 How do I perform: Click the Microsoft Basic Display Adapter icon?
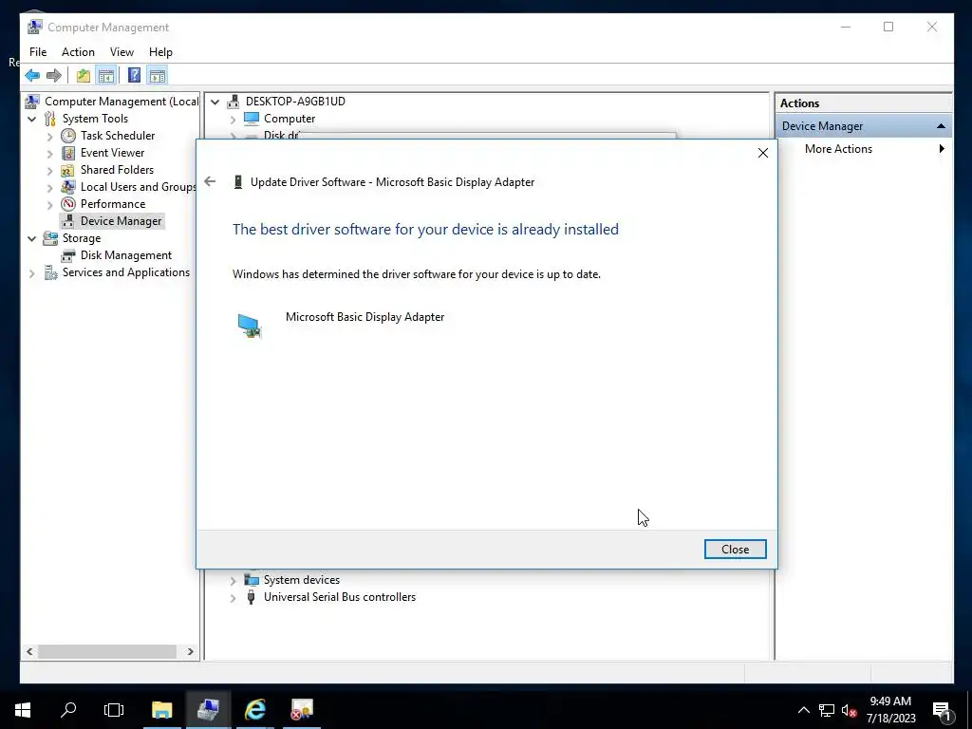[250, 326]
